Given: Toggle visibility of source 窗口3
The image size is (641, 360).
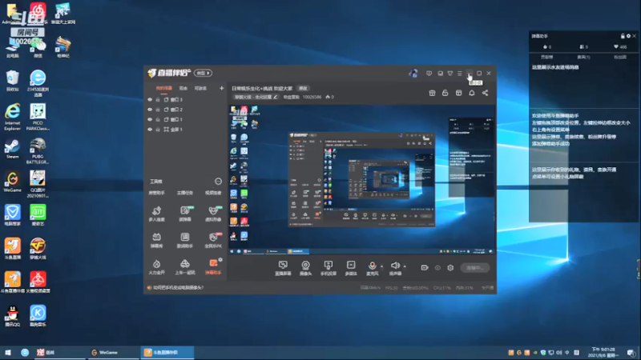Looking at the screenshot, I should pos(150,99).
